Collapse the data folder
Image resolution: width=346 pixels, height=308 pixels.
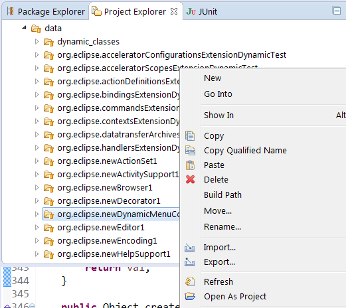(24, 28)
